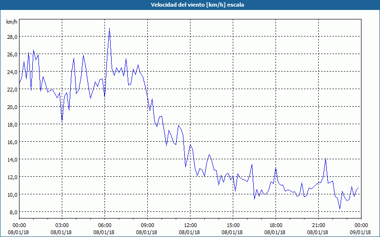The image size is (380, 237).
Task: Click the 09/01/18 date label
Action: (x=361, y=232)
